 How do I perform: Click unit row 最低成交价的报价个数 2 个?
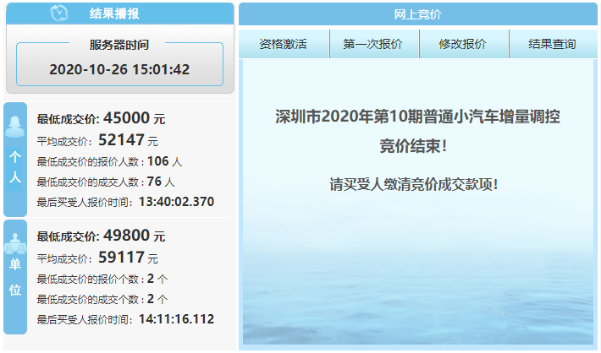coord(102,279)
